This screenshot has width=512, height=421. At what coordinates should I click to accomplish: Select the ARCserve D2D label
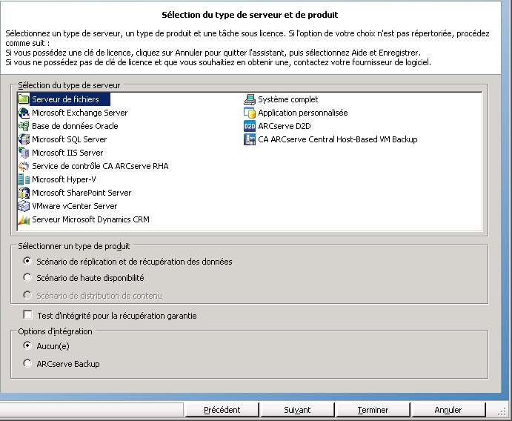click(284, 126)
